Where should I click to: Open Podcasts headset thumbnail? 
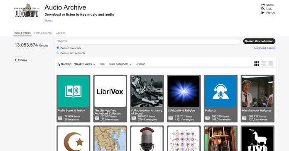[220, 91]
